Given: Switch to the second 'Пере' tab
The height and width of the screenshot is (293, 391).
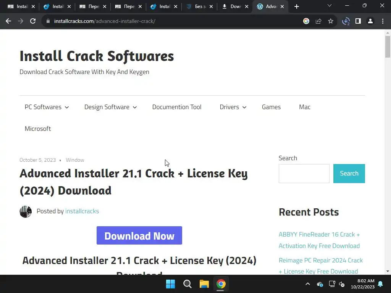Looking at the screenshot, I should pos(125,7).
